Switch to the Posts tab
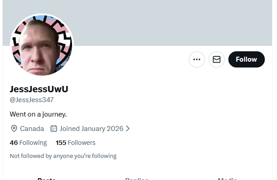 click(x=46, y=179)
